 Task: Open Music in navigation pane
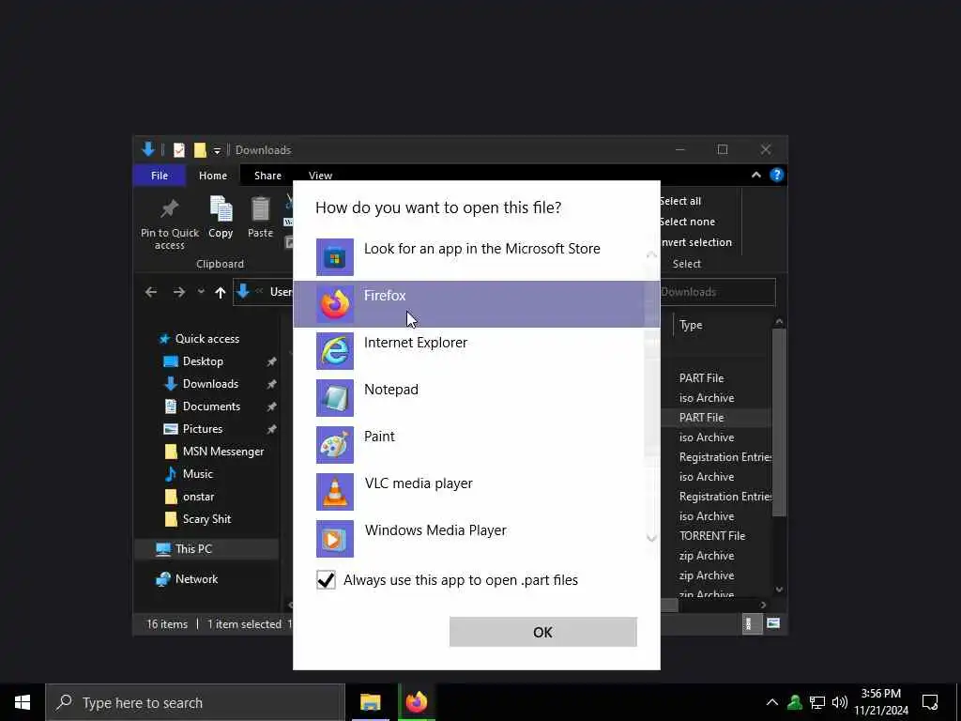(x=197, y=474)
